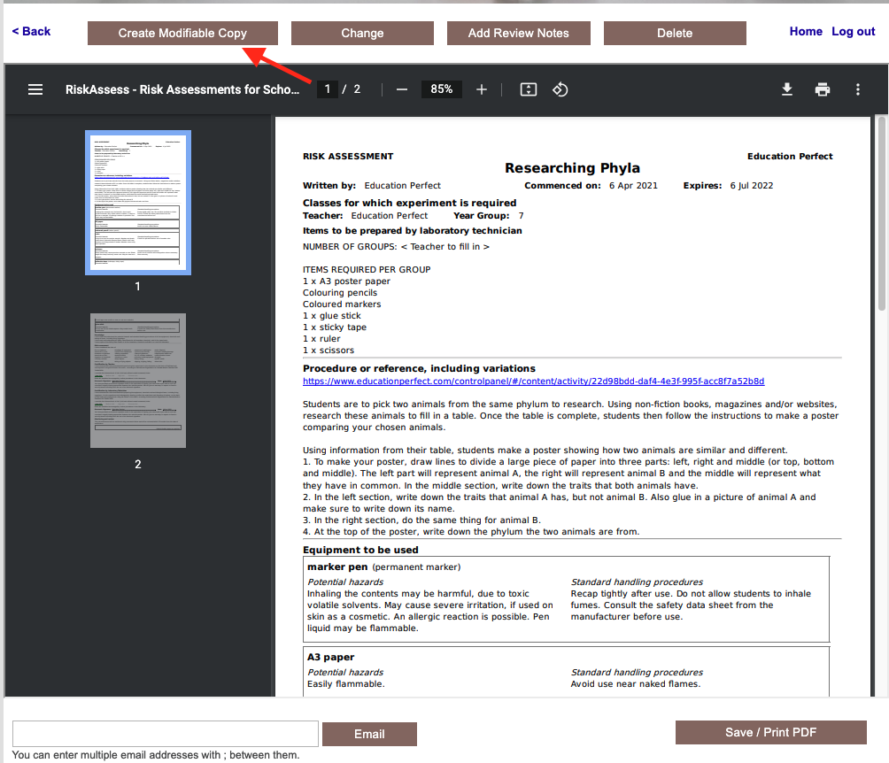The width and height of the screenshot is (889, 763).
Task: Click '1 x scissors' item
Action: click(x=329, y=351)
